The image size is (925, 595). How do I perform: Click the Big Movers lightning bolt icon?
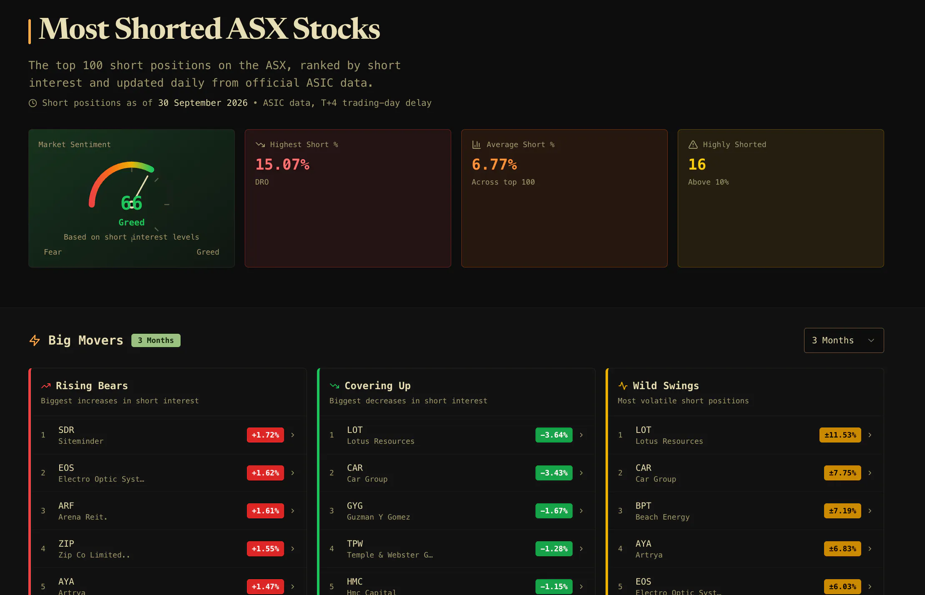[x=35, y=340]
